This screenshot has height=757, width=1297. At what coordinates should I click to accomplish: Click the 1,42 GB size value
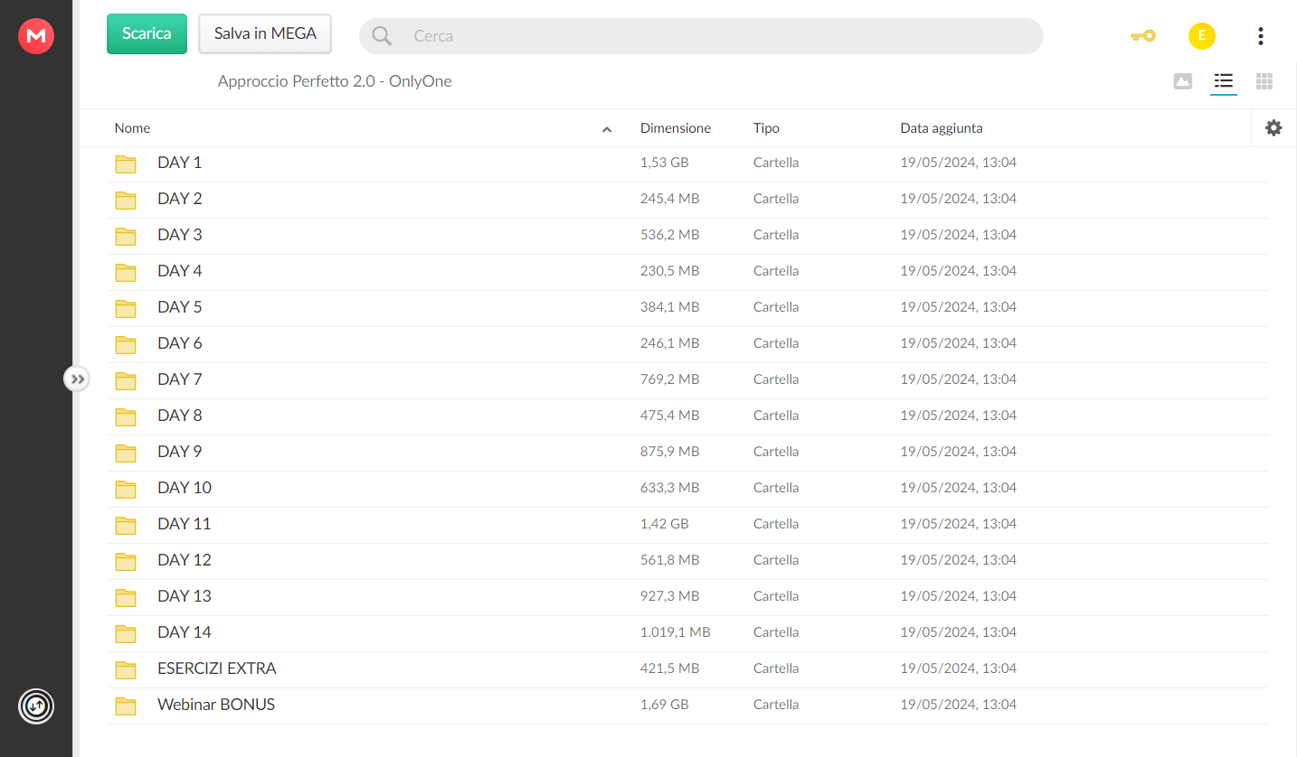point(665,524)
